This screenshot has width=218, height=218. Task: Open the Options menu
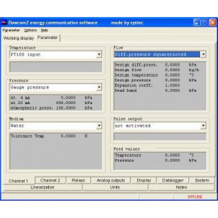pos(30,30)
